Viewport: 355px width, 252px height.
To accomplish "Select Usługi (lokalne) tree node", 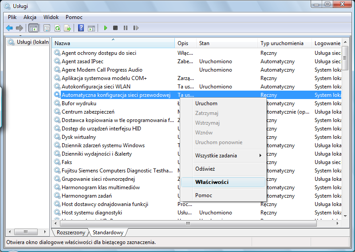I will click(x=28, y=42).
